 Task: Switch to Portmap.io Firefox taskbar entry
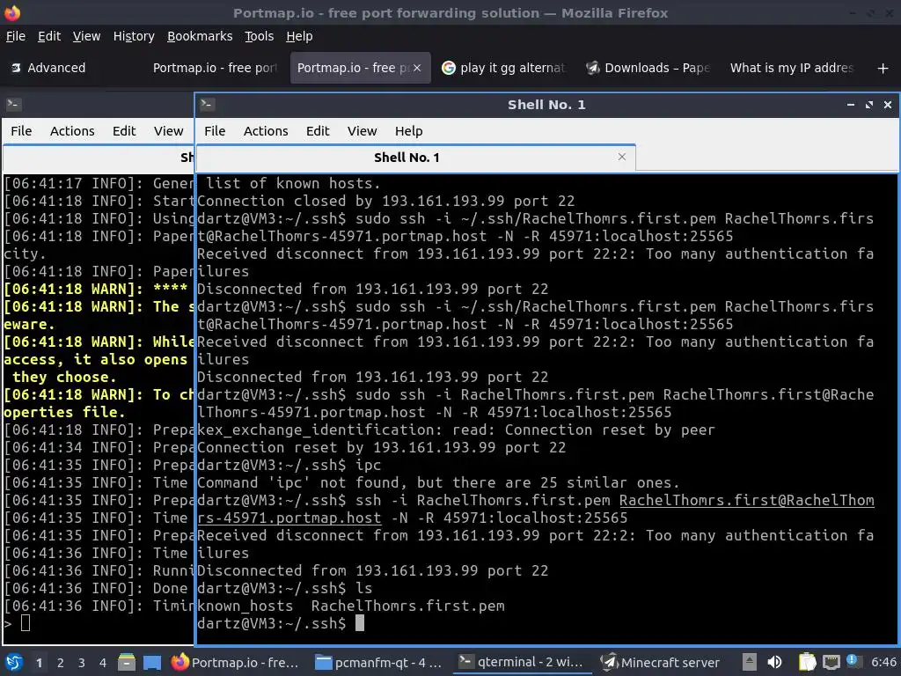236,662
